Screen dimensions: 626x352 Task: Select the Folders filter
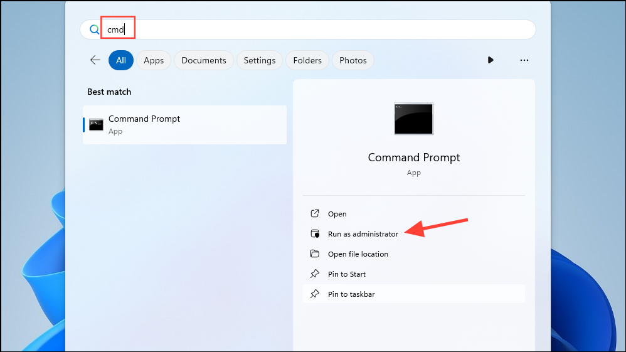pos(307,60)
